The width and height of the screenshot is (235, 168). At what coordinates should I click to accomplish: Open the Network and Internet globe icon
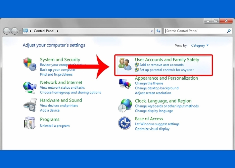pyautogui.click(x=30, y=87)
